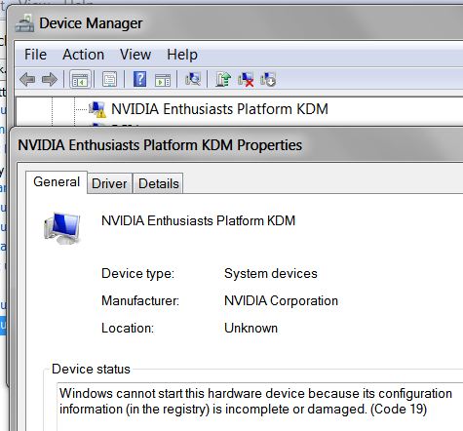Scan for hardware changes via toolbar icon
Image resolution: width=463 pixels, height=431 pixels.
click(193, 79)
